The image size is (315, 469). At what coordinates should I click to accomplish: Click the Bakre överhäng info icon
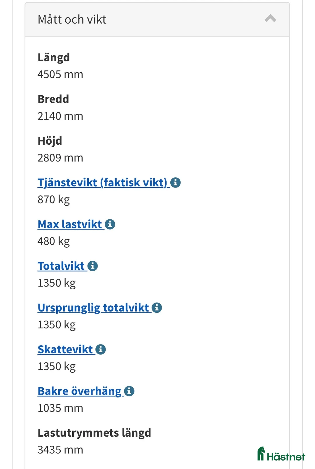click(x=129, y=391)
